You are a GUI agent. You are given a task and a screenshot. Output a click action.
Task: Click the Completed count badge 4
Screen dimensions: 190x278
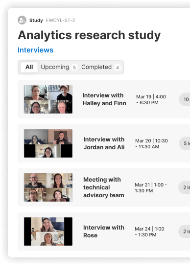[117, 68]
